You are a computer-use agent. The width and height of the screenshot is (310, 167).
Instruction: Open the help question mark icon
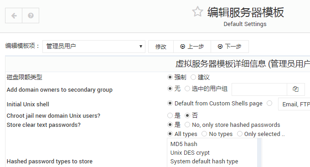pos(31,16)
